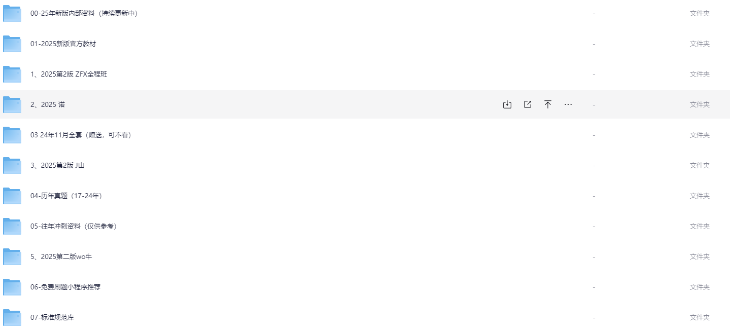This screenshot has height=332, width=730.
Task: Select the 2、2025 诺 folder name
Action: click(x=48, y=104)
